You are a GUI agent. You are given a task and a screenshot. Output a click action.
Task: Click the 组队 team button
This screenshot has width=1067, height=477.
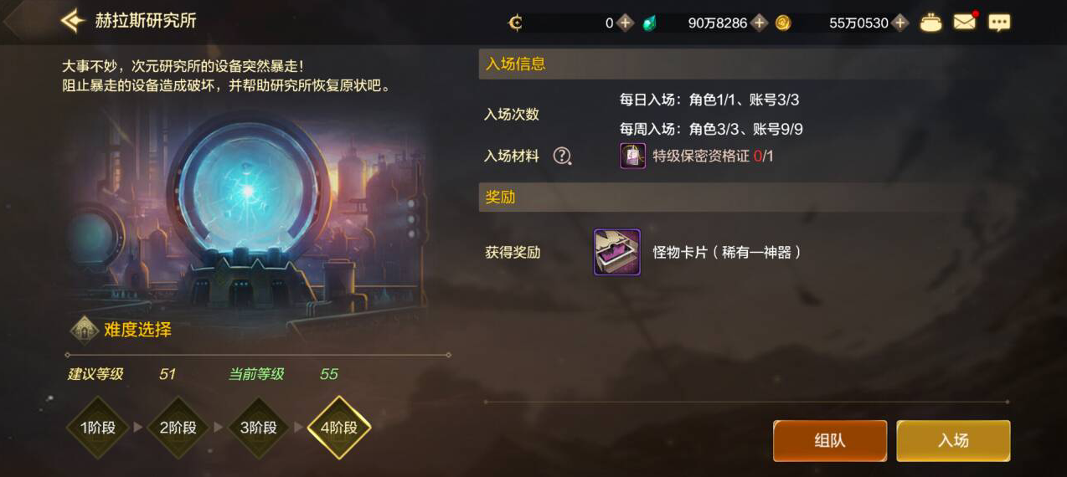(830, 441)
